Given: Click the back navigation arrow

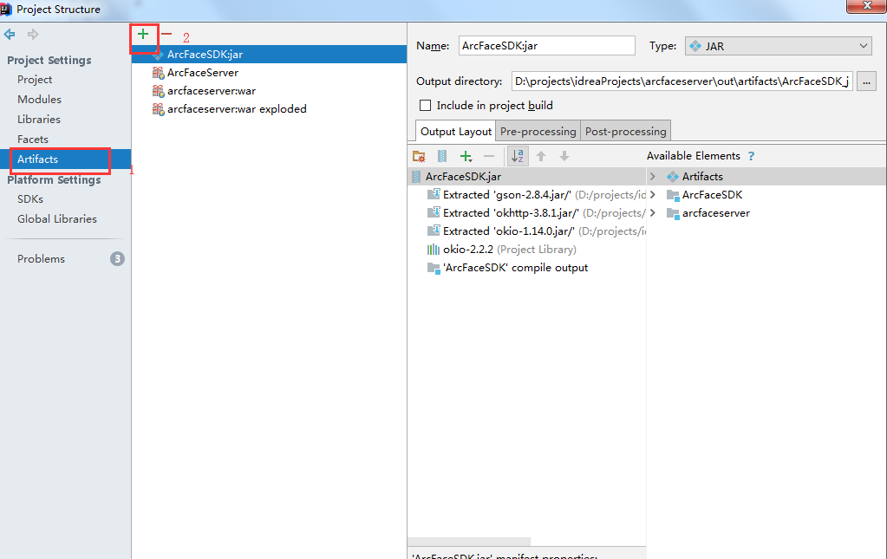Looking at the screenshot, I should tap(10, 35).
